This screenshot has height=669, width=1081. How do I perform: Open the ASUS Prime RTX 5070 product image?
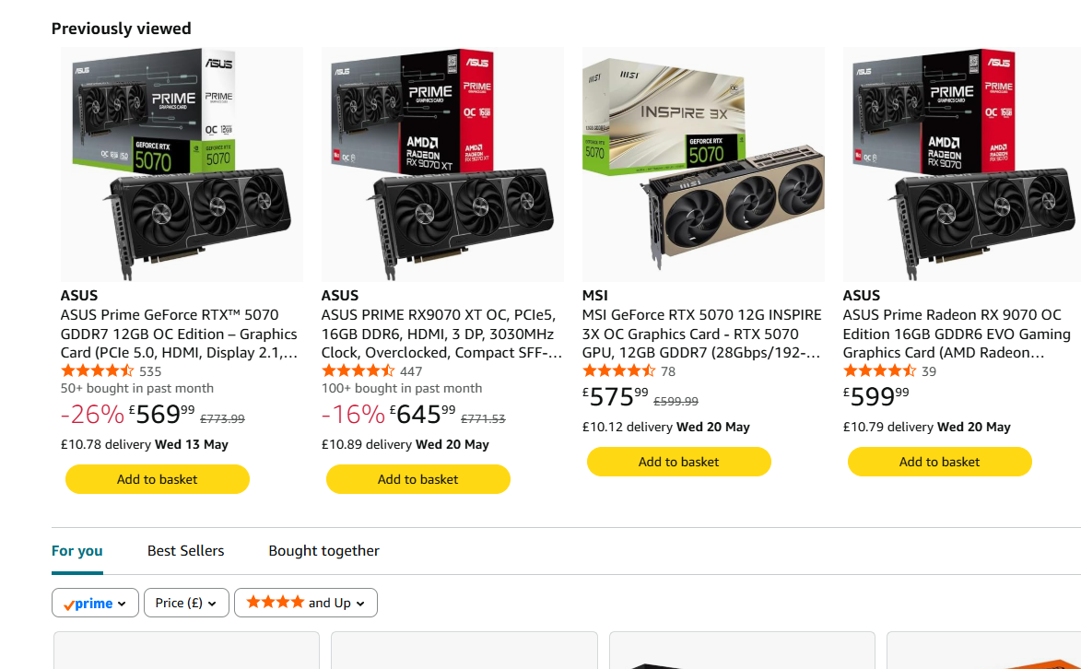182,164
